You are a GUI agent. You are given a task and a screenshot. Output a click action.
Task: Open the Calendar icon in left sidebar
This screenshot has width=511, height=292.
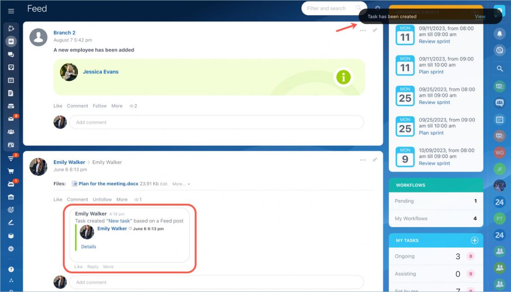[x=11, y=80]
